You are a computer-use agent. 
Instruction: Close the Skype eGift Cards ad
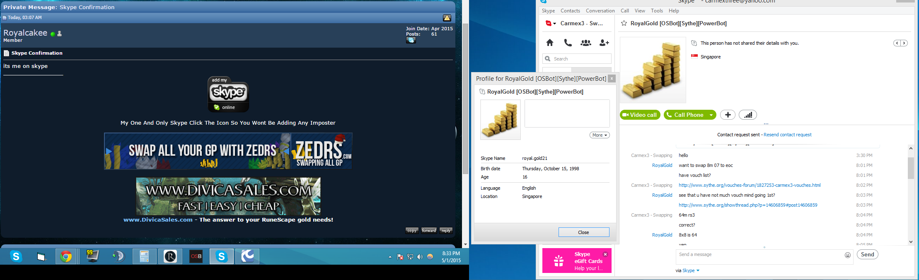click(605, 254)
